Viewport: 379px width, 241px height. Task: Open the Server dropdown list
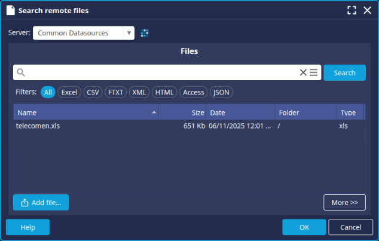point(129,33)
